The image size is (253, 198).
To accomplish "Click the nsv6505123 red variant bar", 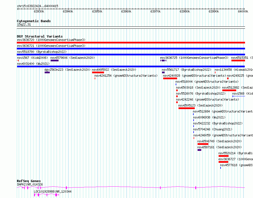I will (186, 108).
